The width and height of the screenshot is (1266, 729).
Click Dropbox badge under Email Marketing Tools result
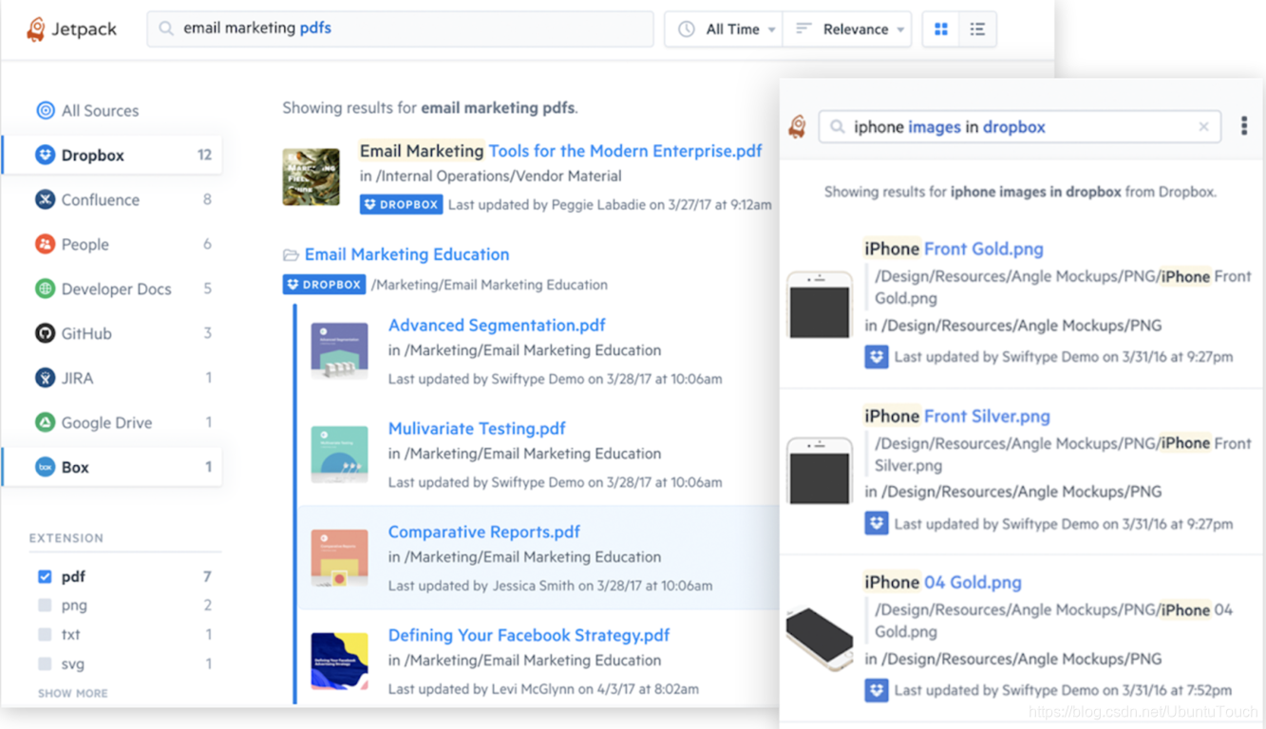(401, 204)
